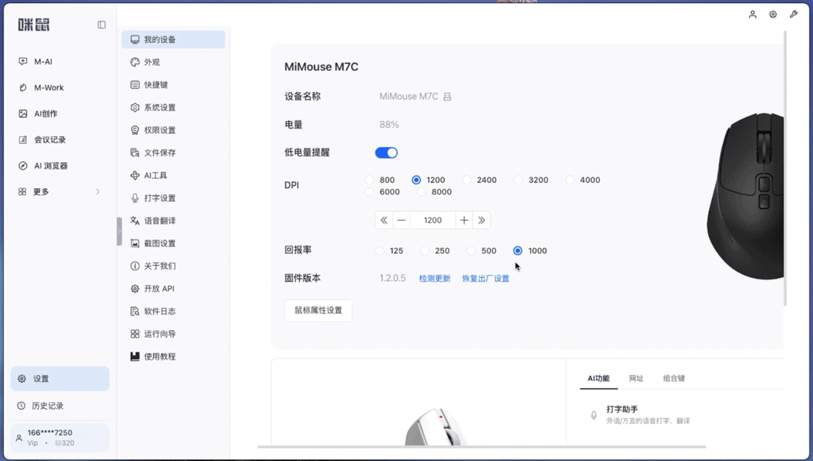This screenshot has width=813, height=461.
Task: Select DPI 4000 radio button
Action: pos(570,180)
